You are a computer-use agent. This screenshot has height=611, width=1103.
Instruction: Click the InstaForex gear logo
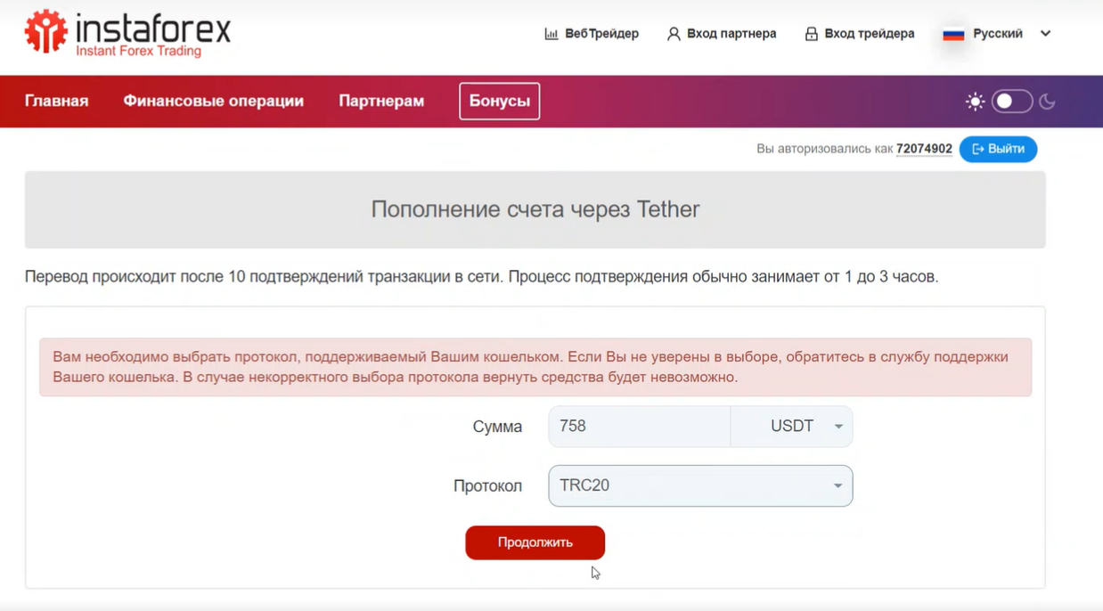[46, 31]
